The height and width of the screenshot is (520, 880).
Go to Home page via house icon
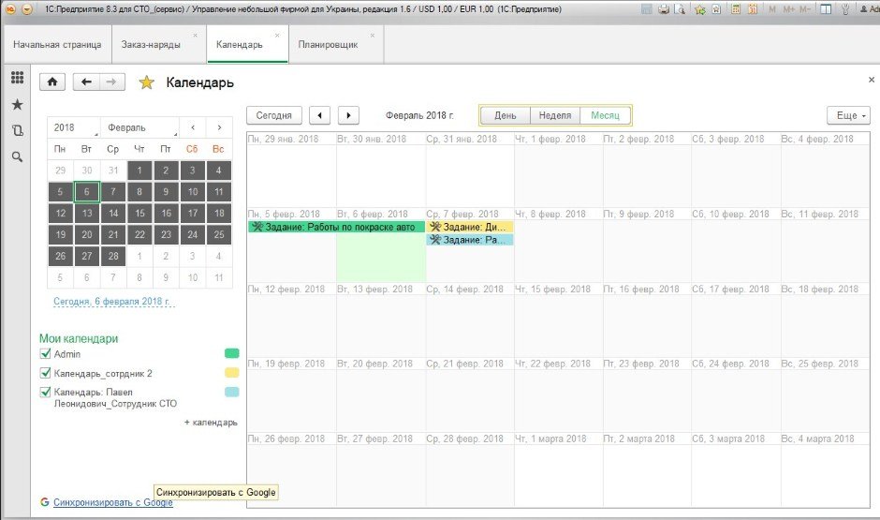tap(51, 82)
